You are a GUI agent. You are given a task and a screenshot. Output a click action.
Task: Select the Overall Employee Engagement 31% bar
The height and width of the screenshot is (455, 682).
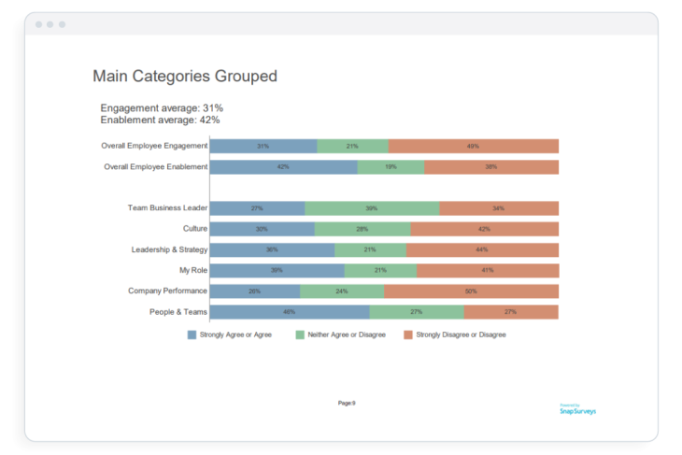263,146
